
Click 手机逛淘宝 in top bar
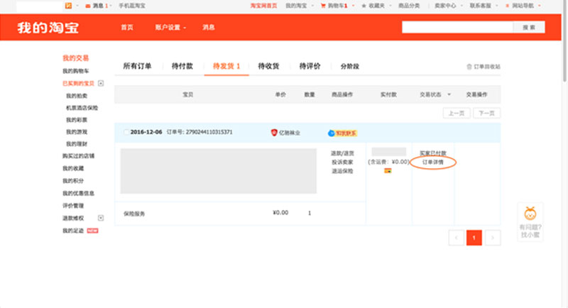coord(132,6)
